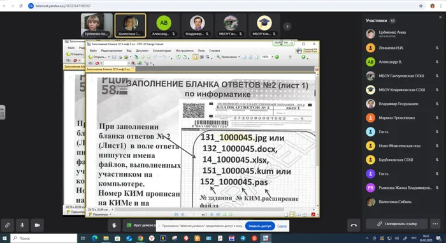Select participant Валентина Сибиль

click(403, 202)
